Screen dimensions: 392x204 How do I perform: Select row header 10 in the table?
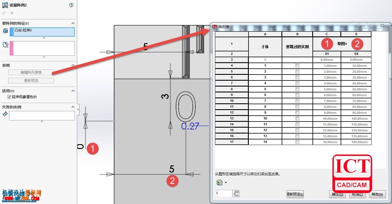tap(232, 101)
